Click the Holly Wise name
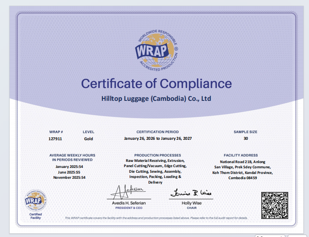Image resolution: width=309 pixels, height=237 pixels. click(192, 203)
